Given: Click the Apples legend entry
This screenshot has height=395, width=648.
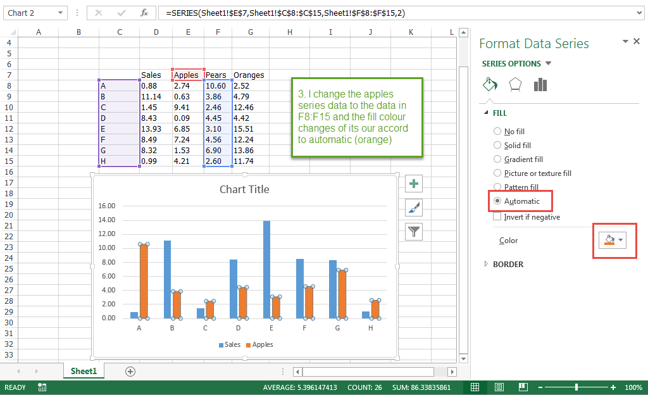Looking at the screenshot, I should (x=259, y=344).
